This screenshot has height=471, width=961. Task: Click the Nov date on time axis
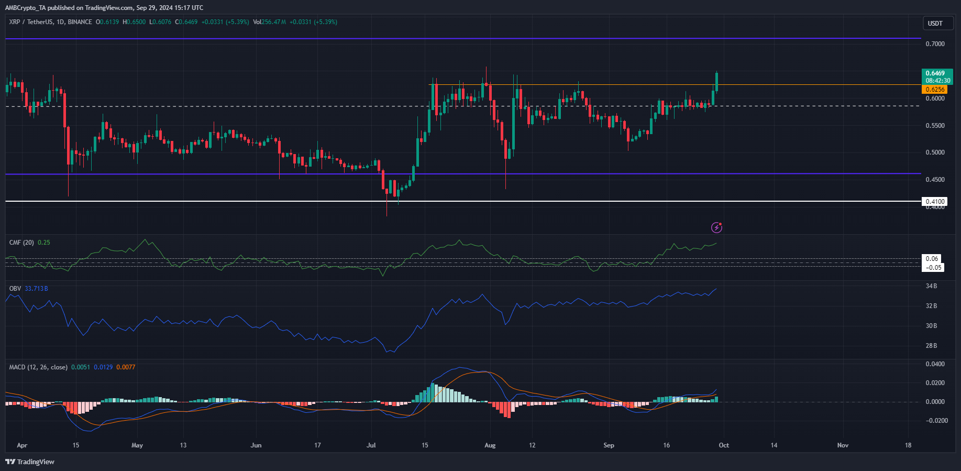point(843,445)
